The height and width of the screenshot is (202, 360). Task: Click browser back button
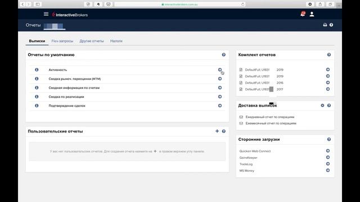22,4
